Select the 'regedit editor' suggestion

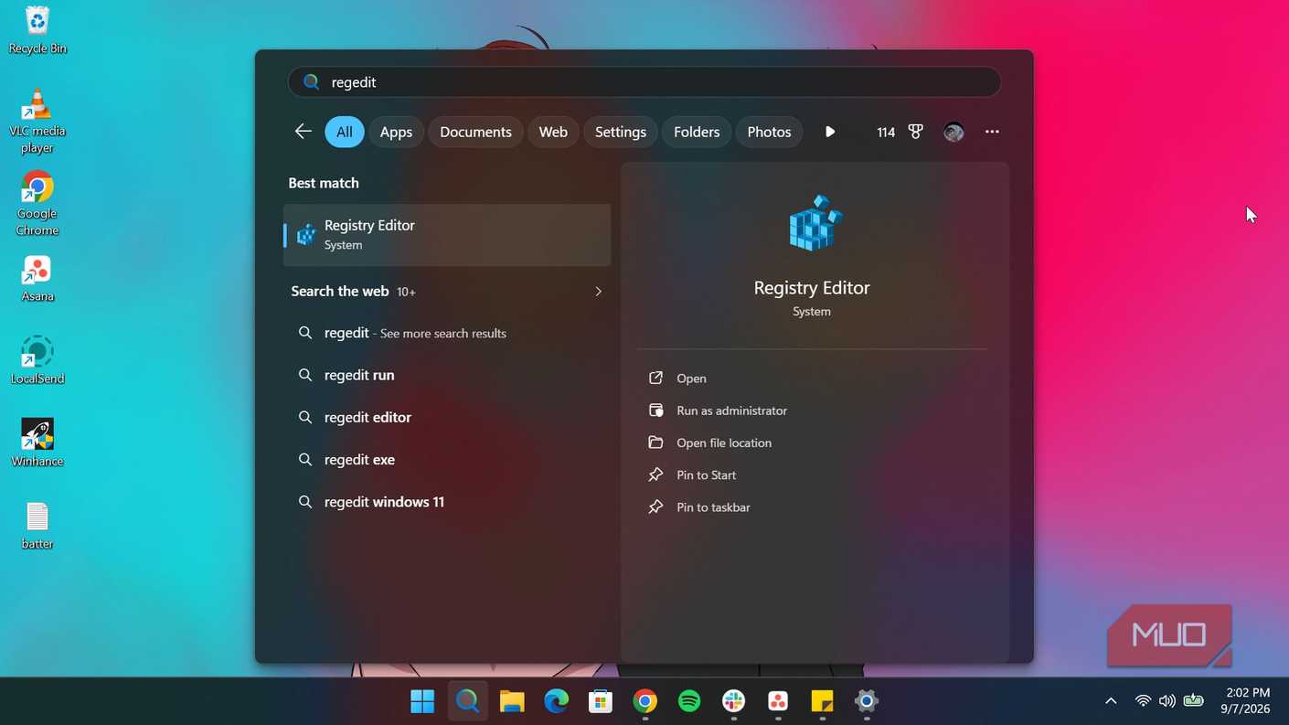[447, 417]
